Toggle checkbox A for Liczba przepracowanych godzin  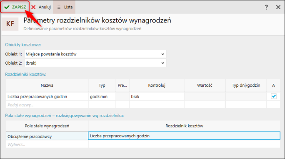click(x=274, y=96)
